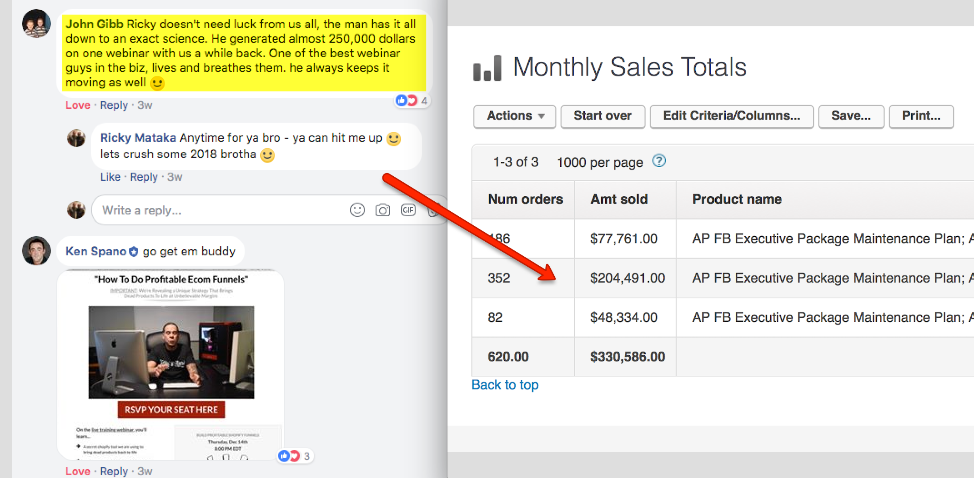This screenshot has width=974, height=478.
Task: Click reaction icons on John Gibb's comment
Action: [407, 100]
